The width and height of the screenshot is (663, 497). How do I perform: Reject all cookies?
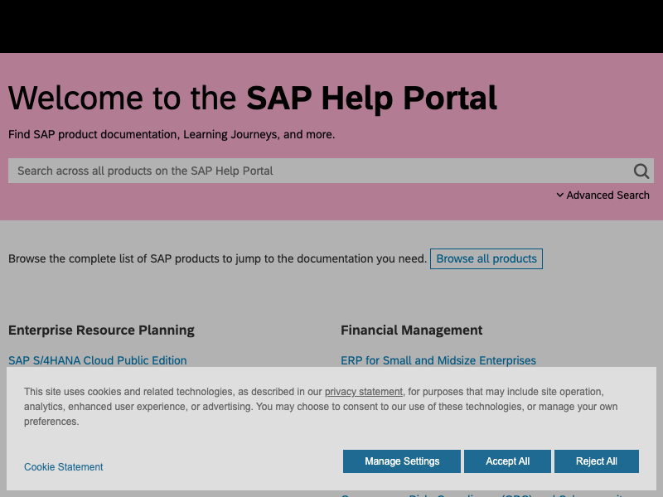tap(597, 461)
